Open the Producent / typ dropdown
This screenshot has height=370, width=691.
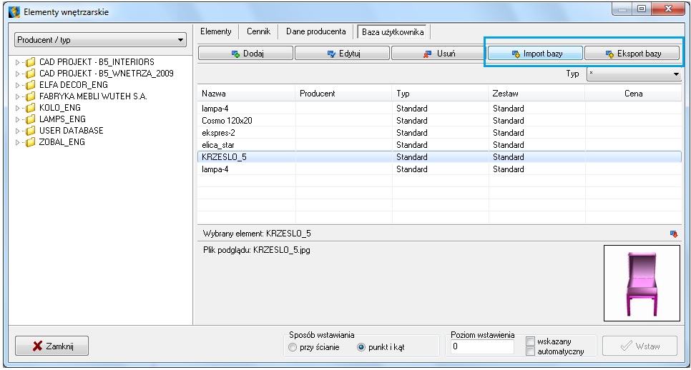click(x=100, y=39)
